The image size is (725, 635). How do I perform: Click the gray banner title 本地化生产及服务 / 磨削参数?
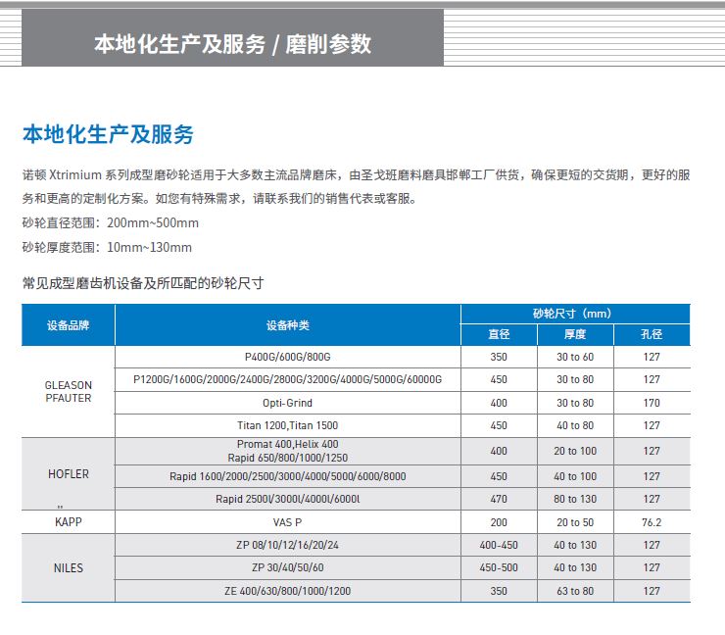point(232,44)
